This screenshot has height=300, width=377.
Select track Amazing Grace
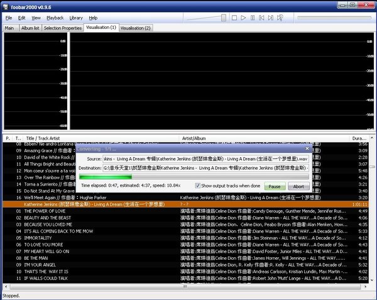coord(38,150)
